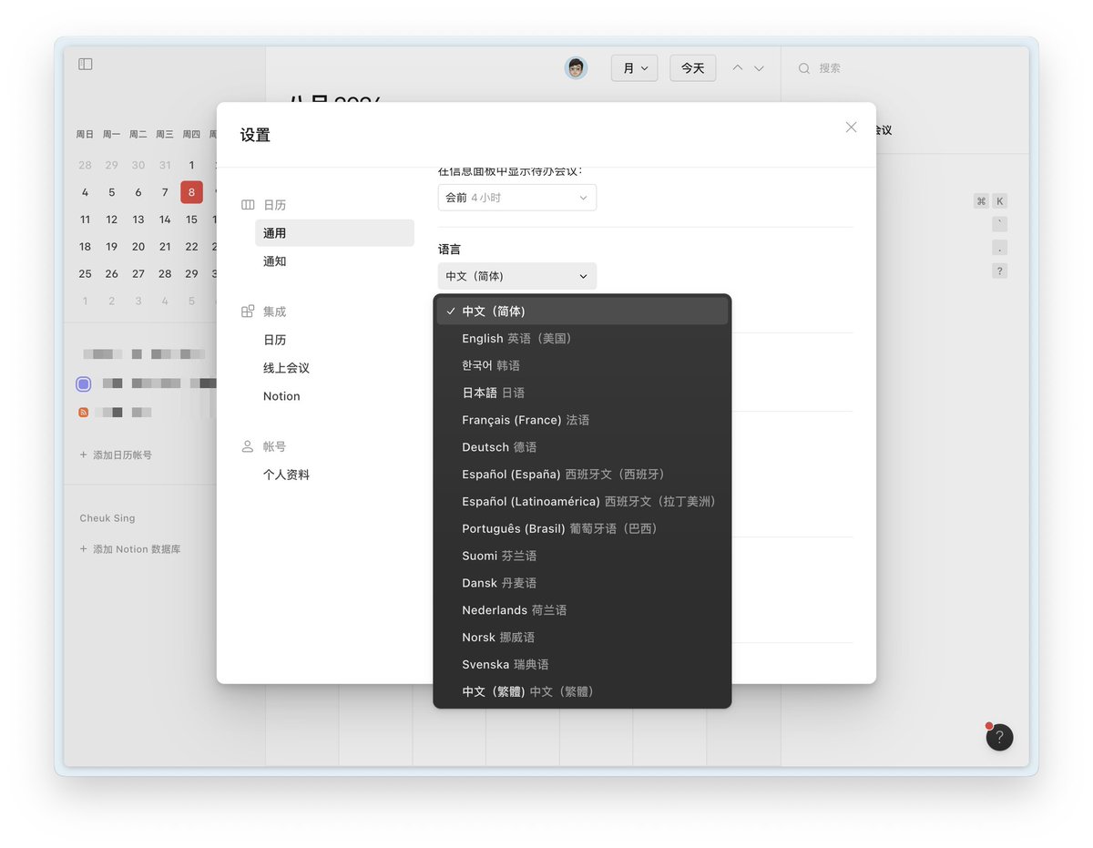
Task: Select day 6 in mini calendar
Action: click(x=138, y=192)
